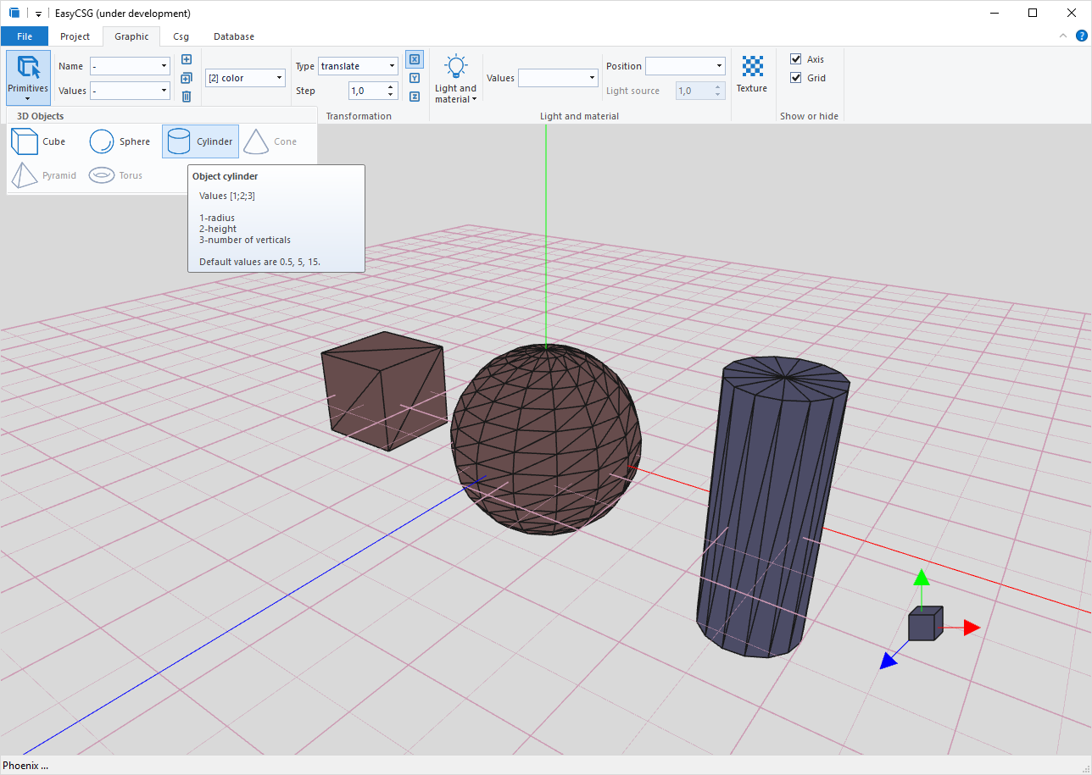Open the File menu tab
Image resolution: width=1092 pixels, height=775 pixels.
tap(25, 36)
